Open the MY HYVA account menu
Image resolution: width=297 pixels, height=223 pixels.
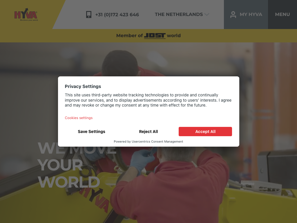pyautogui.click(x=246, y=15)
